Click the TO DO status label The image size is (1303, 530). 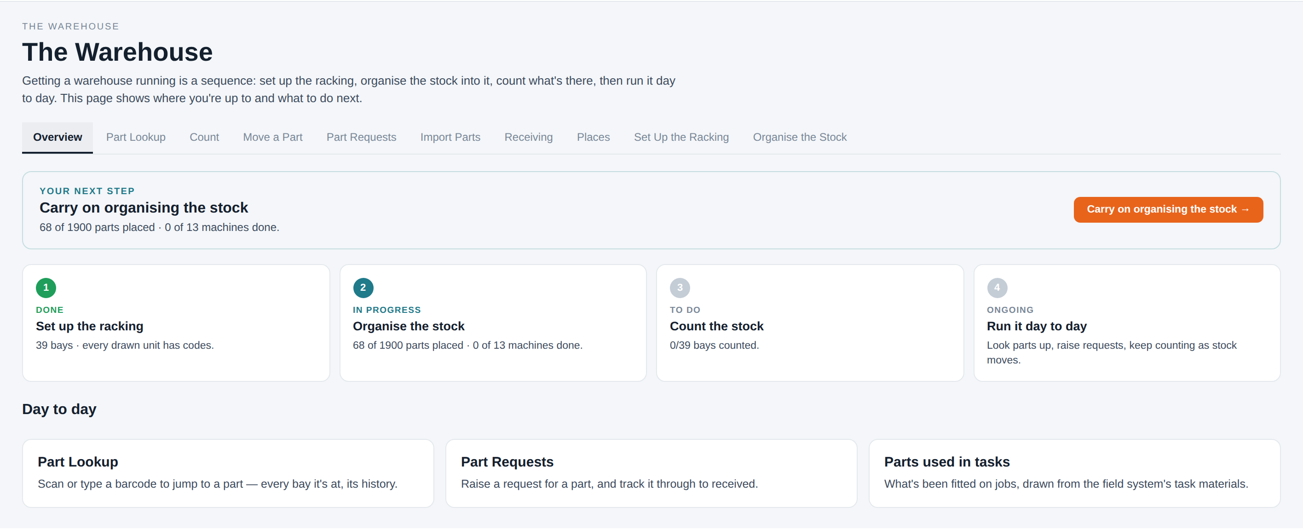[685, 310]
